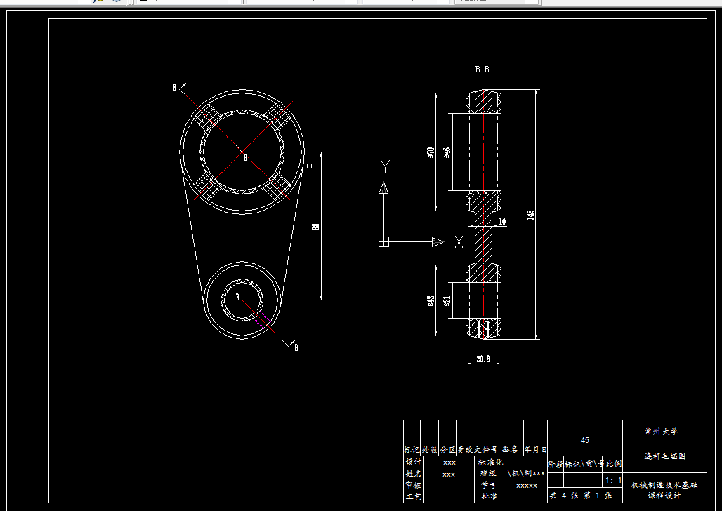Click the X axis label of UCS
The width and height of the screenshot is (722, 511).
459,242
